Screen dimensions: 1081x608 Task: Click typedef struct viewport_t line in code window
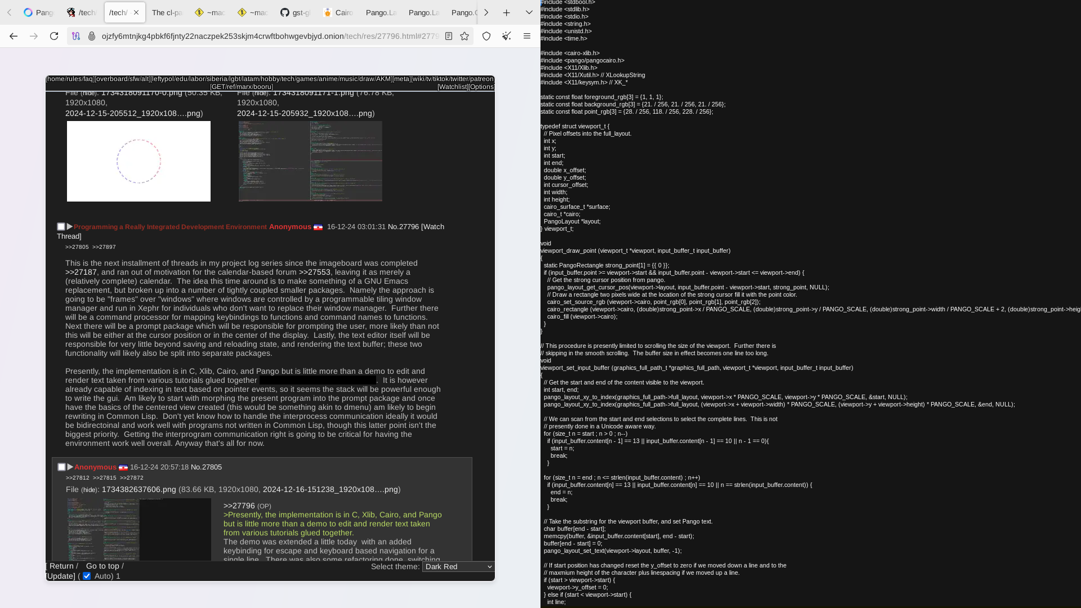(575, 126)
